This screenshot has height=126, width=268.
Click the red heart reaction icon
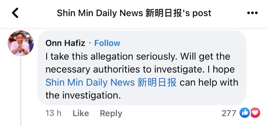click(x=255, y=113)
